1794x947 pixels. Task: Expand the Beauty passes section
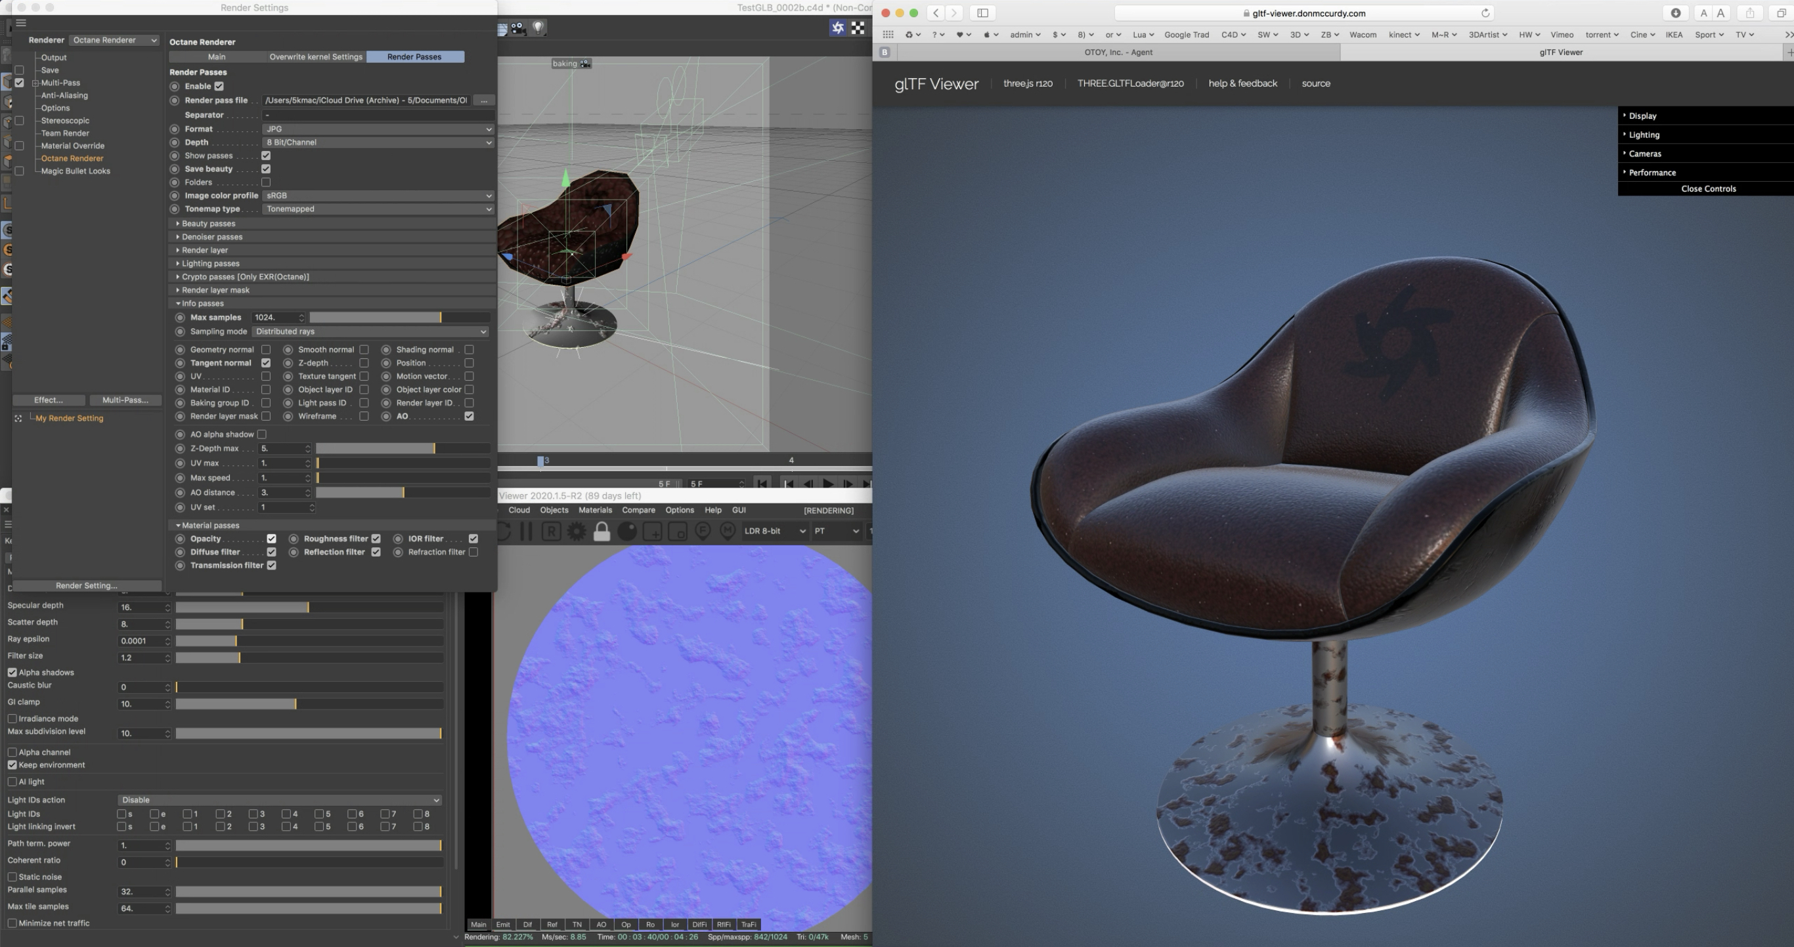pyautogui.click(x=208, y=224)
